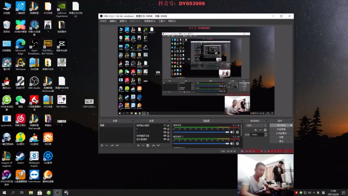The image size is (348, 196).
Task: Open the scene transition type dropdown
Action: tap(256, 126)
